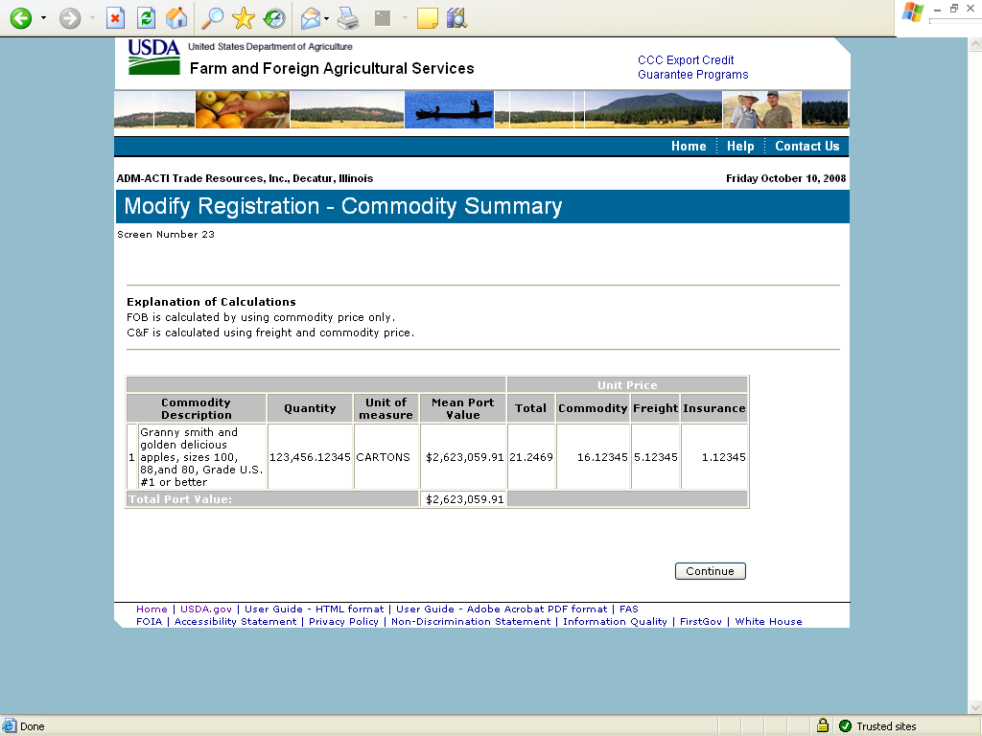
Task: Follow the FOIA footer link
Action: click(149, 621)
